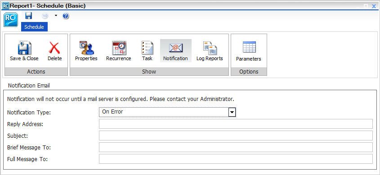Focus the Subject text field
The image size is (380, 175).
point(236,136)
